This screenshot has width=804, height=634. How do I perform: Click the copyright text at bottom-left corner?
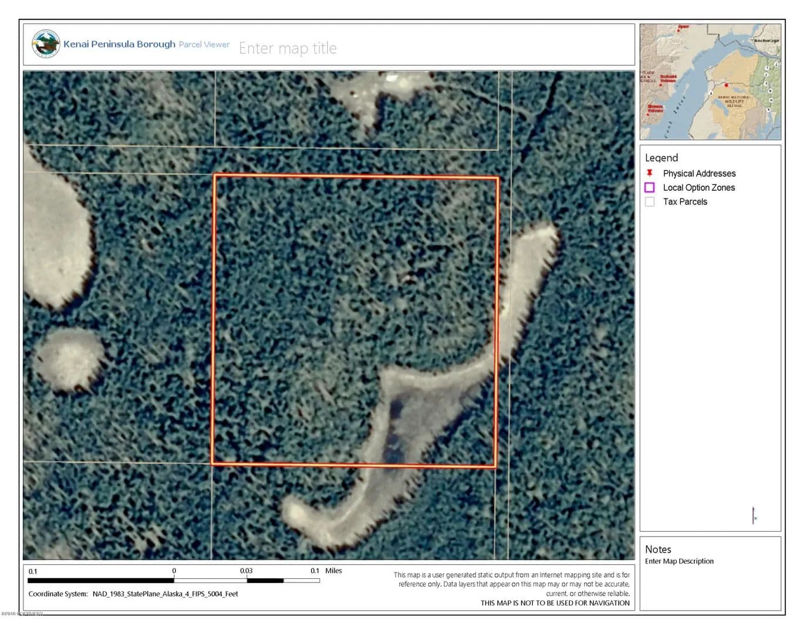[x=22, y=613]
